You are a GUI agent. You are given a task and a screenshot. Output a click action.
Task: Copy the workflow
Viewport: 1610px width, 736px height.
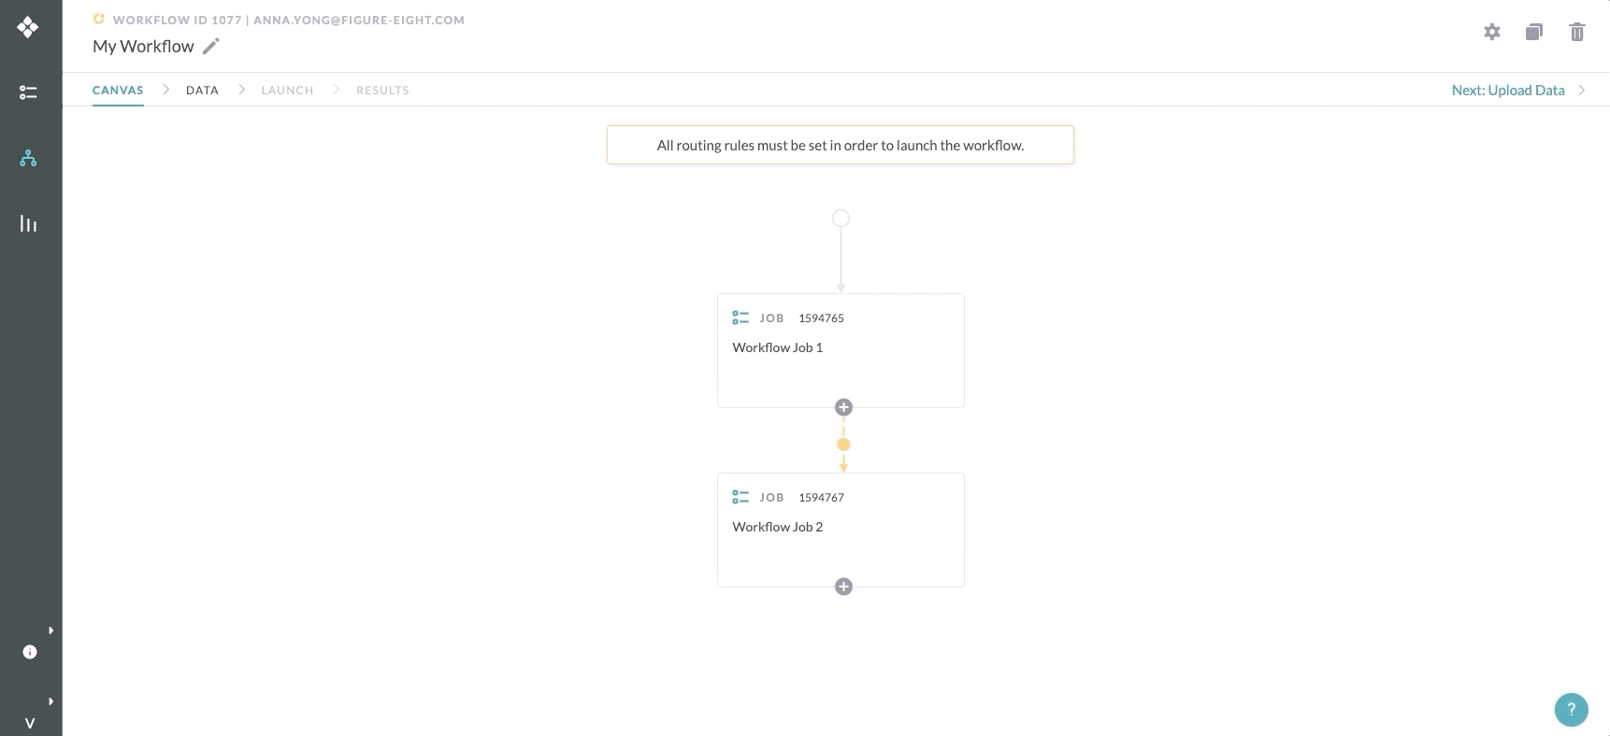(1534, 32)
